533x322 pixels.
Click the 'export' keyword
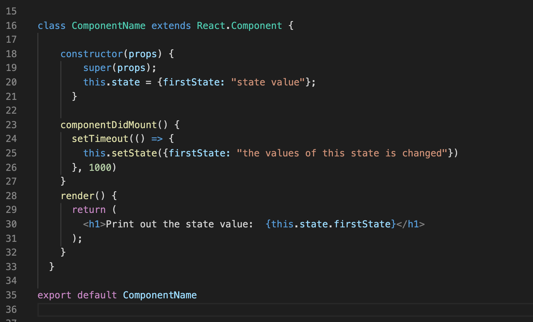click(x=55, y=295)
